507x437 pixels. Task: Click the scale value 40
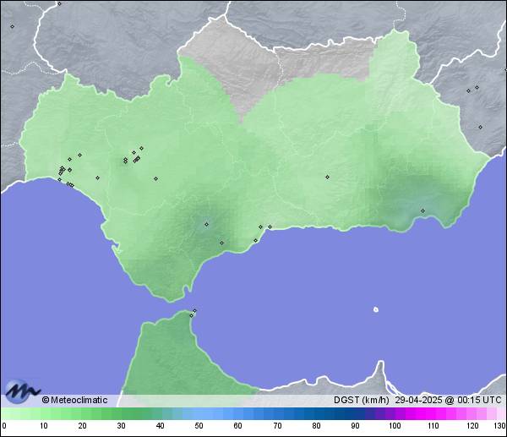pos(160,426)
